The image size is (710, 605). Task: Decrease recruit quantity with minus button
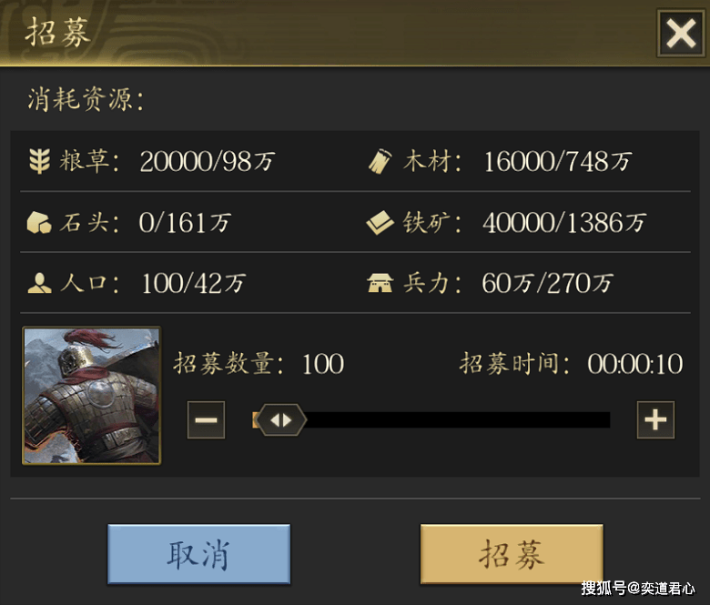206,420
